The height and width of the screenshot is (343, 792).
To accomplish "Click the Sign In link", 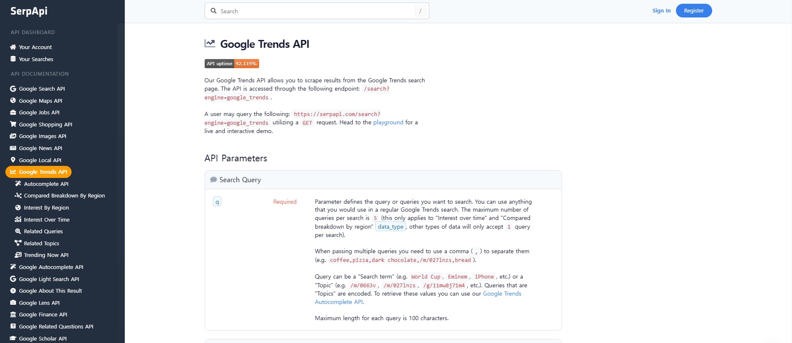I will [661, 11].
